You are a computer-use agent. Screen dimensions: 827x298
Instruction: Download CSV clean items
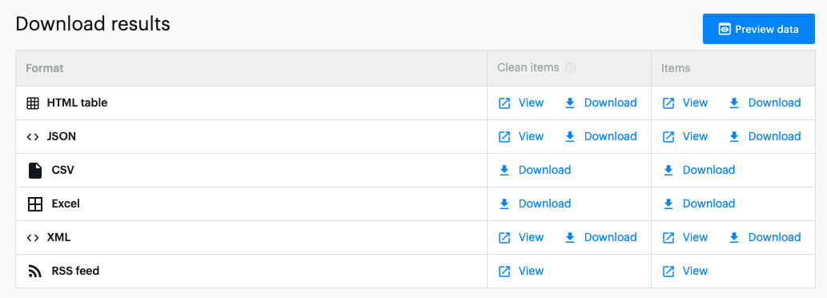pos(535,171)
